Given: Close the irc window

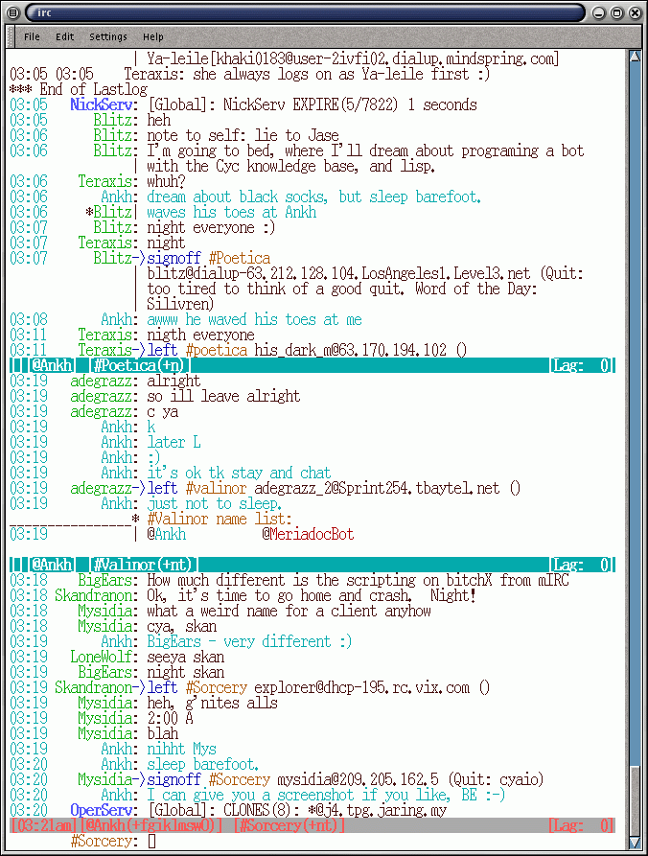Looking at the screenshot, I should (x=635, y=12).
